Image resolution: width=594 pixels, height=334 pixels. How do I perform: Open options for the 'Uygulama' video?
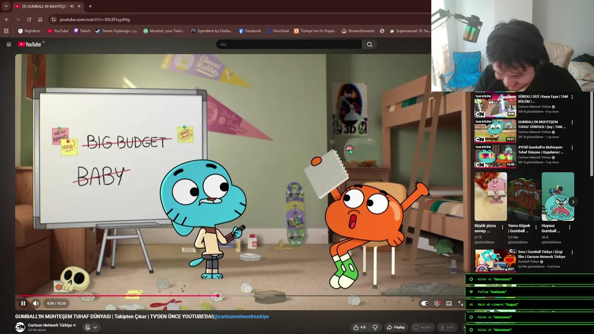pyautogui.click(x=572, y=148)
